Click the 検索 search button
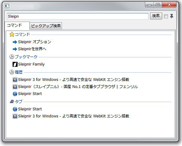 click(x=156, y=16)
